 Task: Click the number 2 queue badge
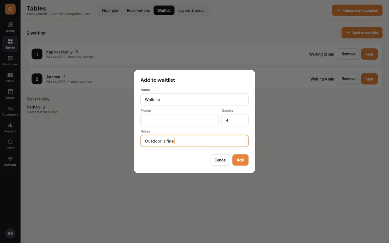click(x=37, y=79)
